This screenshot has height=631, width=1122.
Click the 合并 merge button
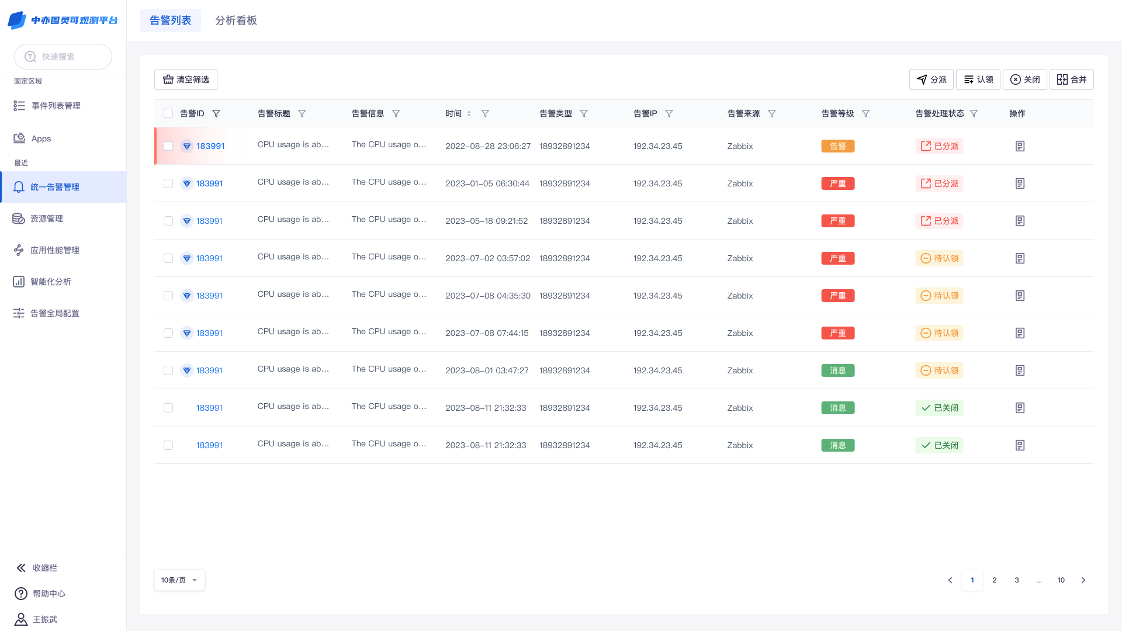tap(1072, 79)
